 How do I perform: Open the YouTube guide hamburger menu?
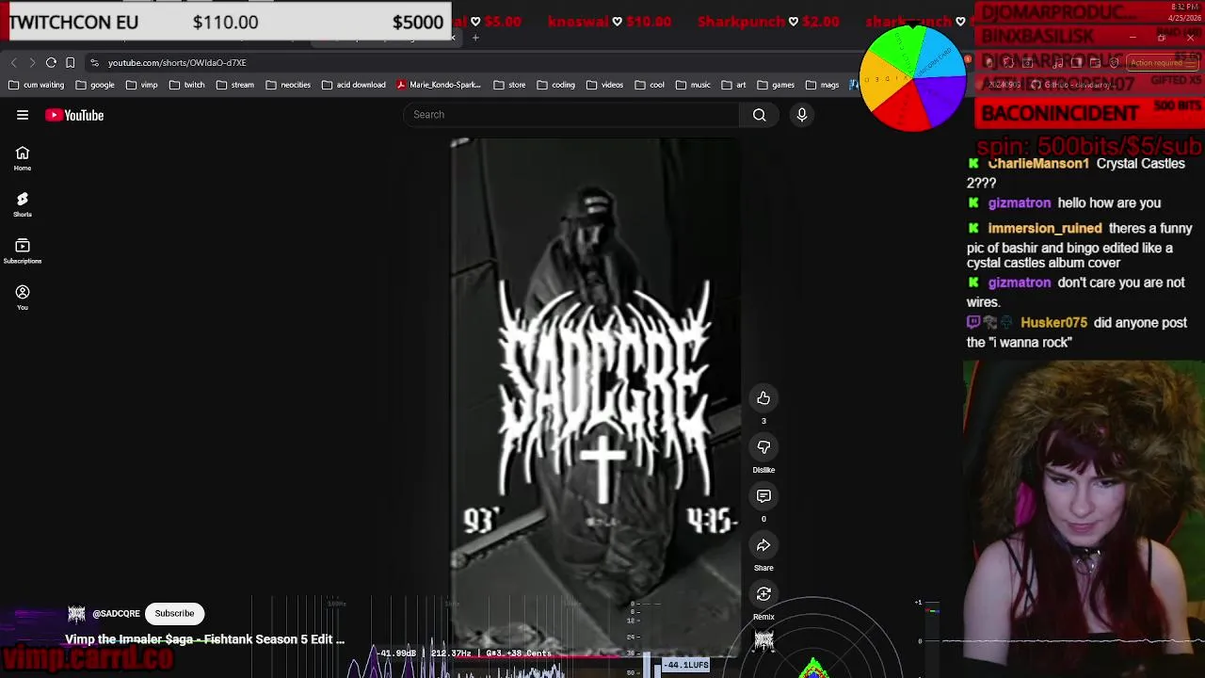(x=23, y=115)
